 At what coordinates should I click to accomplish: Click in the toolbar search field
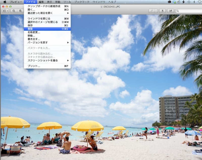pos(189,11)
